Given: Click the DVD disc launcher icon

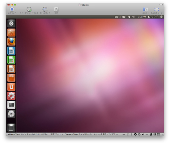Looking at the screenshot, I should [x=11, y=114].
